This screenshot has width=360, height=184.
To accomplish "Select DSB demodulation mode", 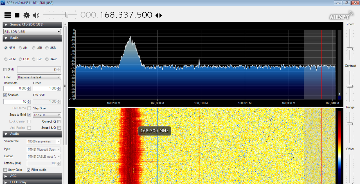I will (24, 59).
